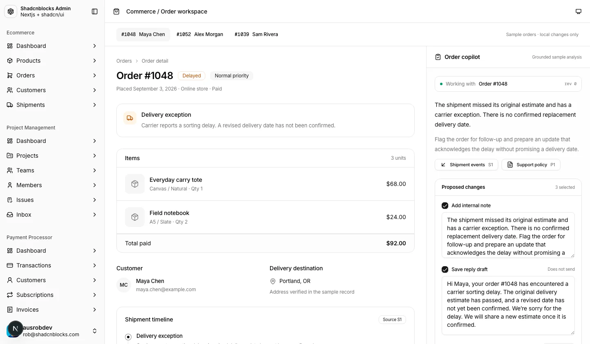Click the Orders breadcrumb link

click(x=124, y=61)
